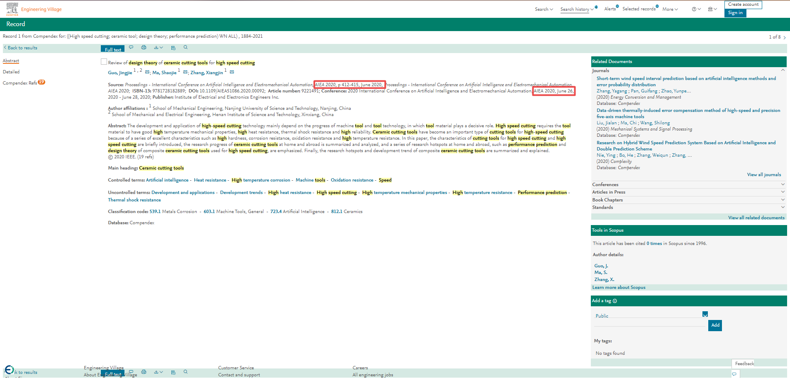Tick the checkbox beside the record title
The image size is (790, 378).
104,62
